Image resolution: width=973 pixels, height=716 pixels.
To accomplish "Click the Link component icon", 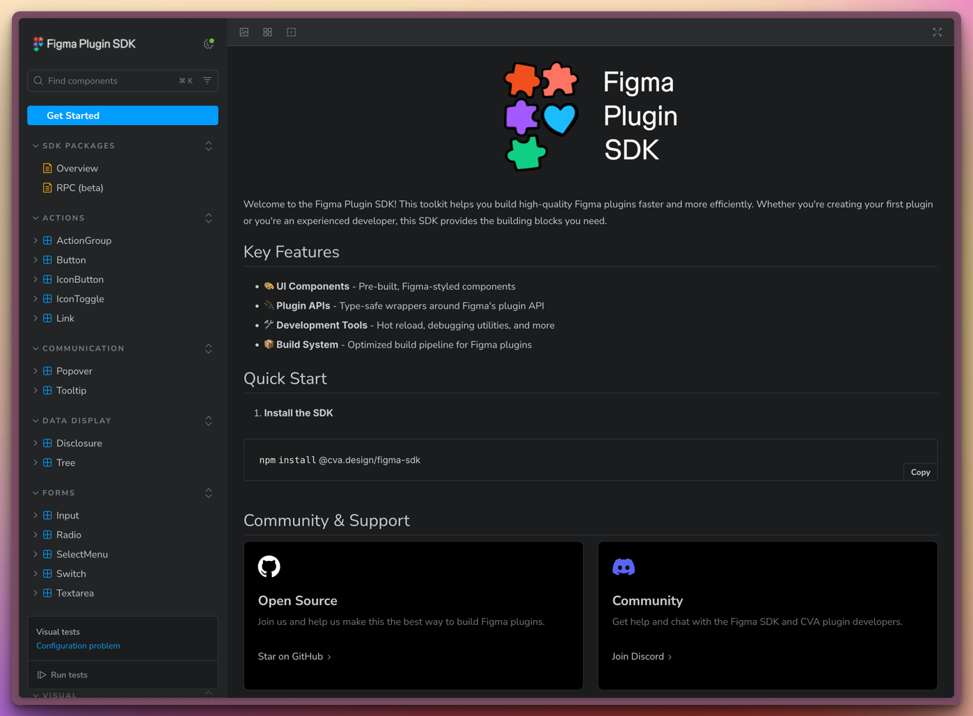I will [x=47, y=318].
